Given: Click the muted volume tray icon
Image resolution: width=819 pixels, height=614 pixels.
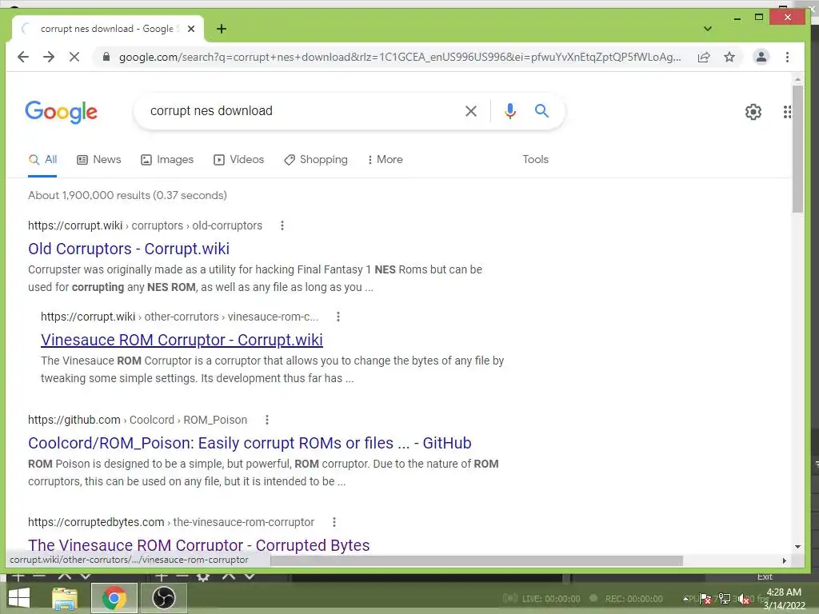Looking at the screenshot, I should click(745, 598).
